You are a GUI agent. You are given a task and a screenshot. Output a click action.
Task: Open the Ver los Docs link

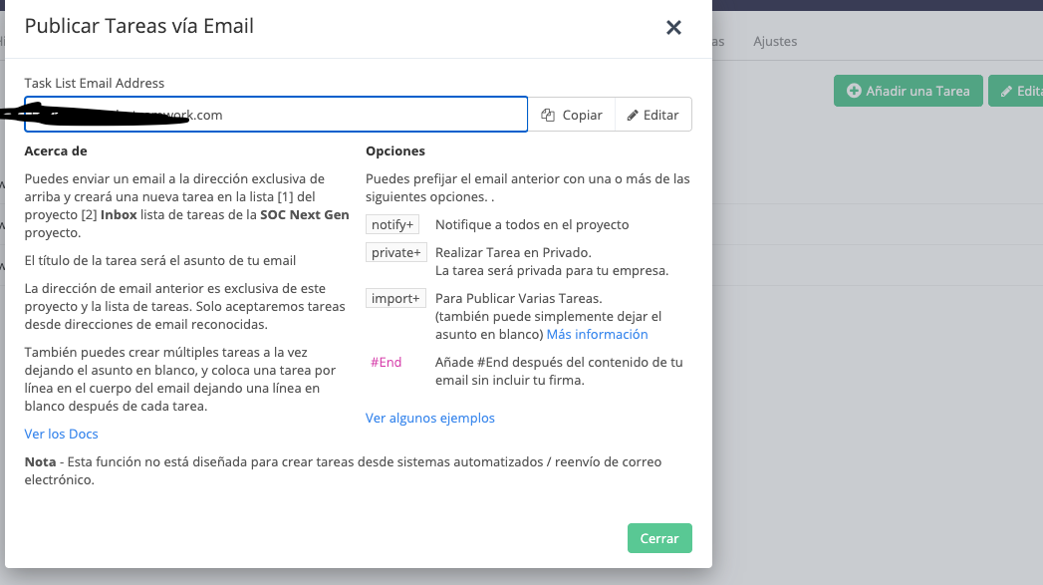61,434
